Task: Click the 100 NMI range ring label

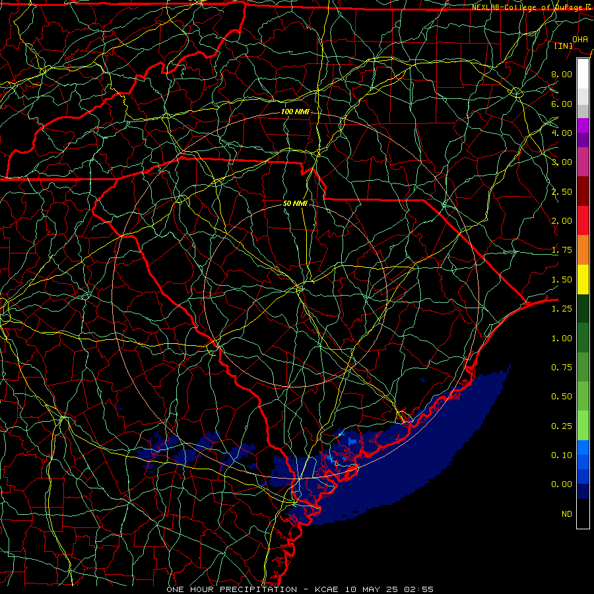Action: pos(295,112)
